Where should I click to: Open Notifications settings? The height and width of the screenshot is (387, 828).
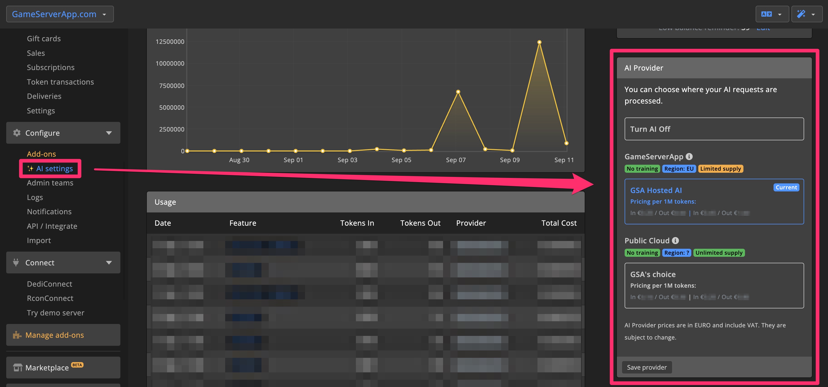(x=49, y=211)
